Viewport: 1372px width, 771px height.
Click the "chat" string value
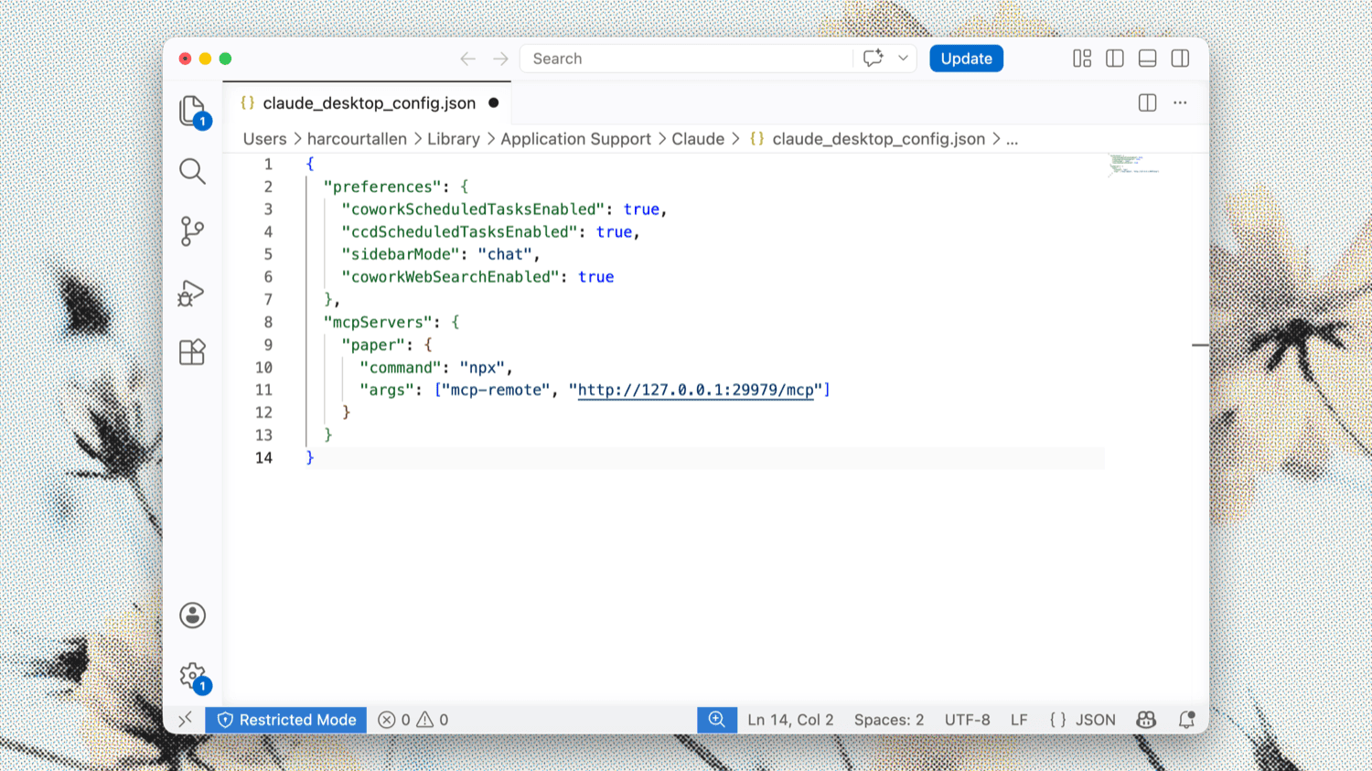pyautogui.click(x=505, y=254)
